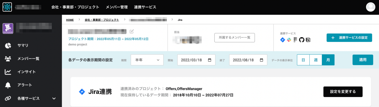Click the 適用 button
The height and width of the screenshot is (107, 379).
363,60
